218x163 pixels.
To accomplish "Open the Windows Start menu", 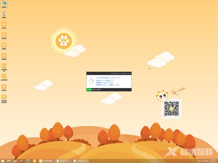I will [x=3, y=161].
